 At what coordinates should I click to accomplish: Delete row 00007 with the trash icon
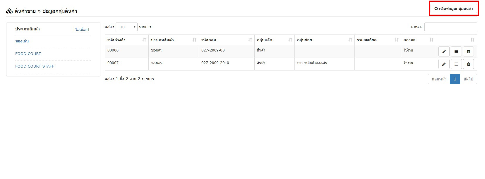468,64
